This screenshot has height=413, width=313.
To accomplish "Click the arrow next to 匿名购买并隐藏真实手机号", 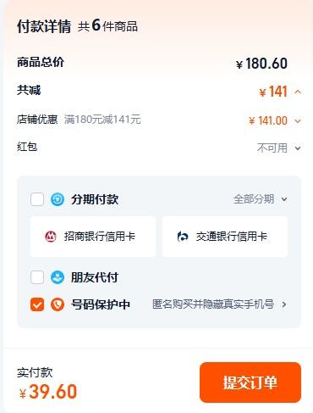I will pos(284,304).
